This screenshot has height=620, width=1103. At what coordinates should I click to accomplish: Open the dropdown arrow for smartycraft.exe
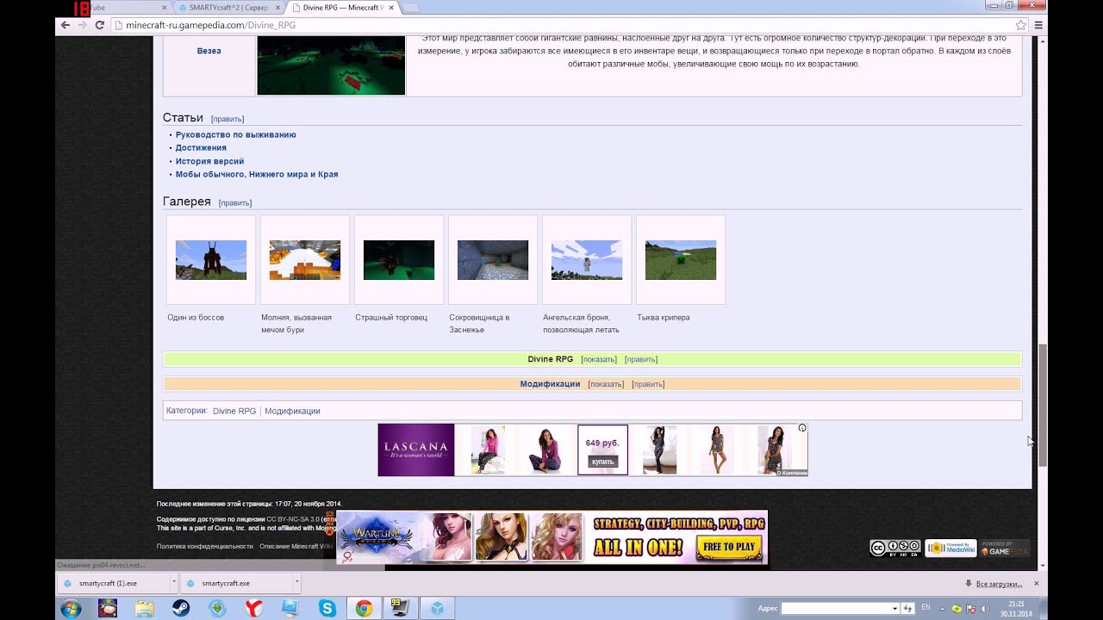click(x=296, y=583)
